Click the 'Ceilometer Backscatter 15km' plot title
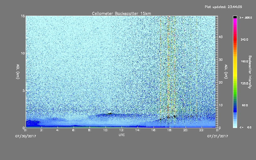This screenshot has height=160, width=256. [x=121, y=13]
